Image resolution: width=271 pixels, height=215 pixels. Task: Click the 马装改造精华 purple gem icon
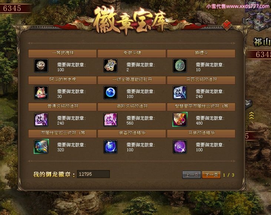click(180, 147)
